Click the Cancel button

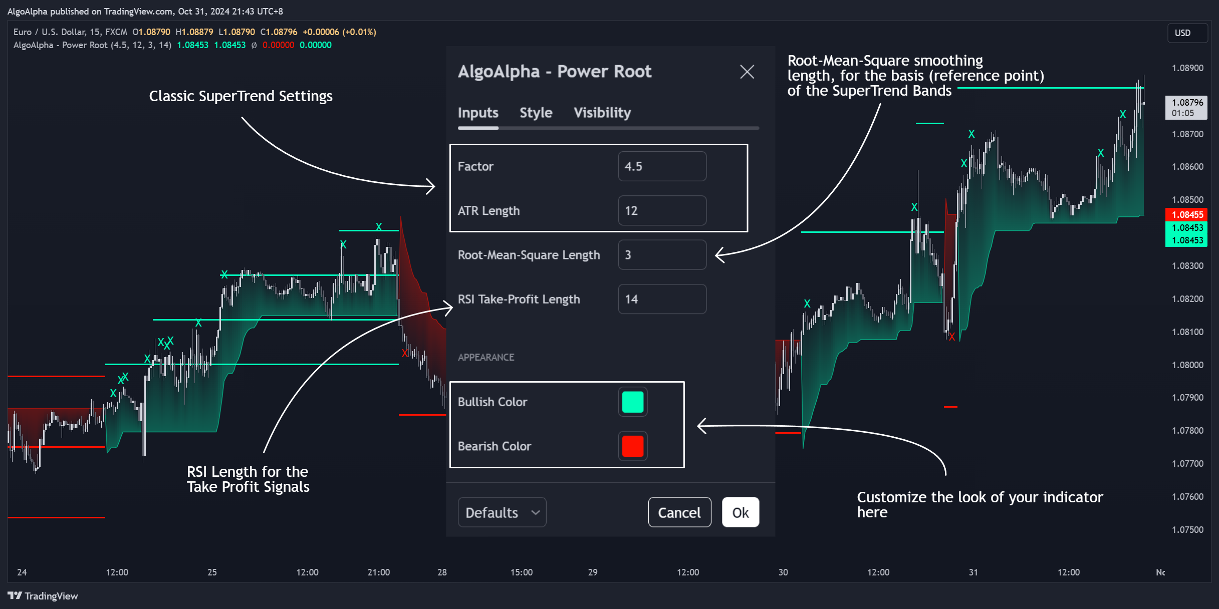click(679, 512)
